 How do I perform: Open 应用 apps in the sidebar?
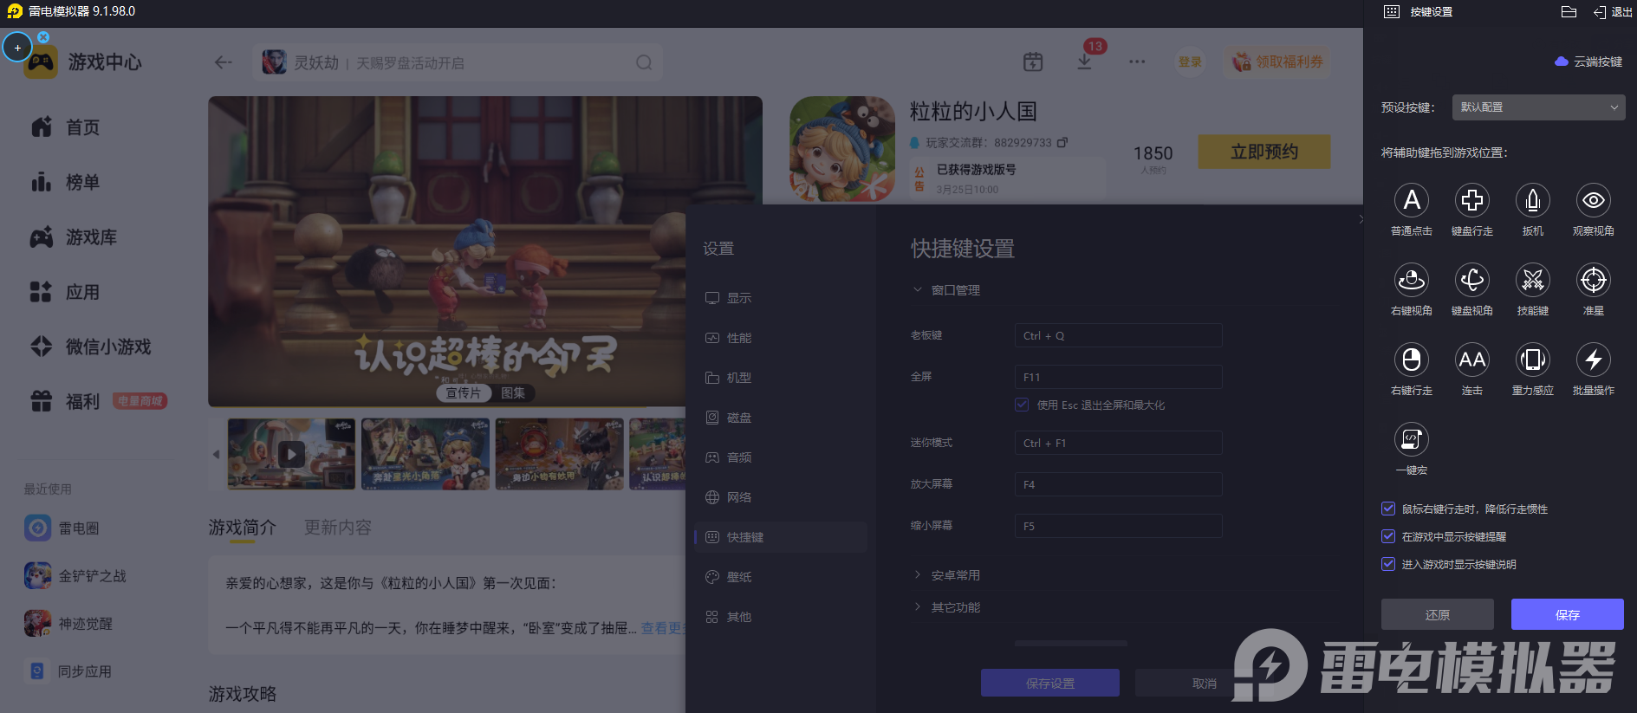(66, 292)
